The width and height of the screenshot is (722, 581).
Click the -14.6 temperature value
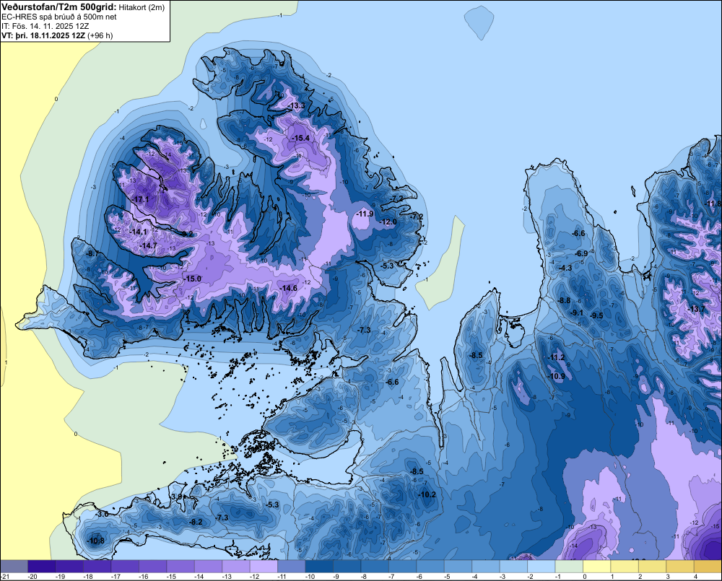(289, 288)
